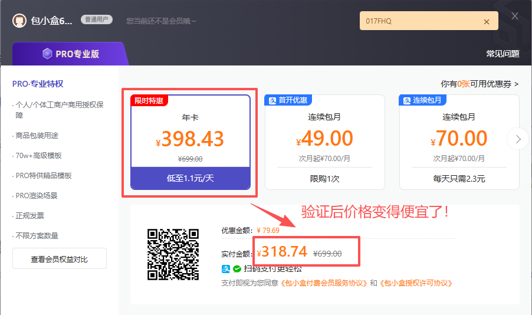The image size is (532, 315).
Task: Choose the 首开优惠 49.00 monthly plan
Action: (x=325, y=142)
